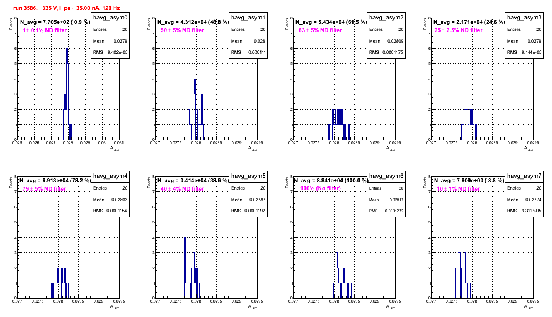Select the havg_asym0 stats box title
This screenshot has width=552, height=317.
click(x=110, y=17)
